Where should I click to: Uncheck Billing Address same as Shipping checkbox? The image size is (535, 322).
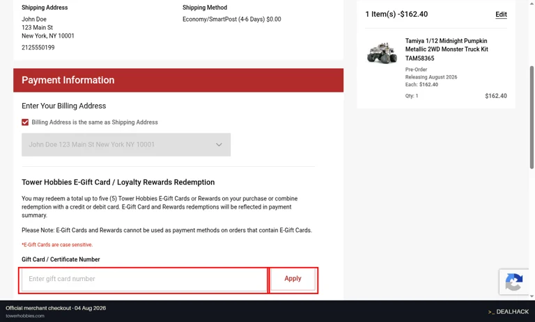point(25,122)
